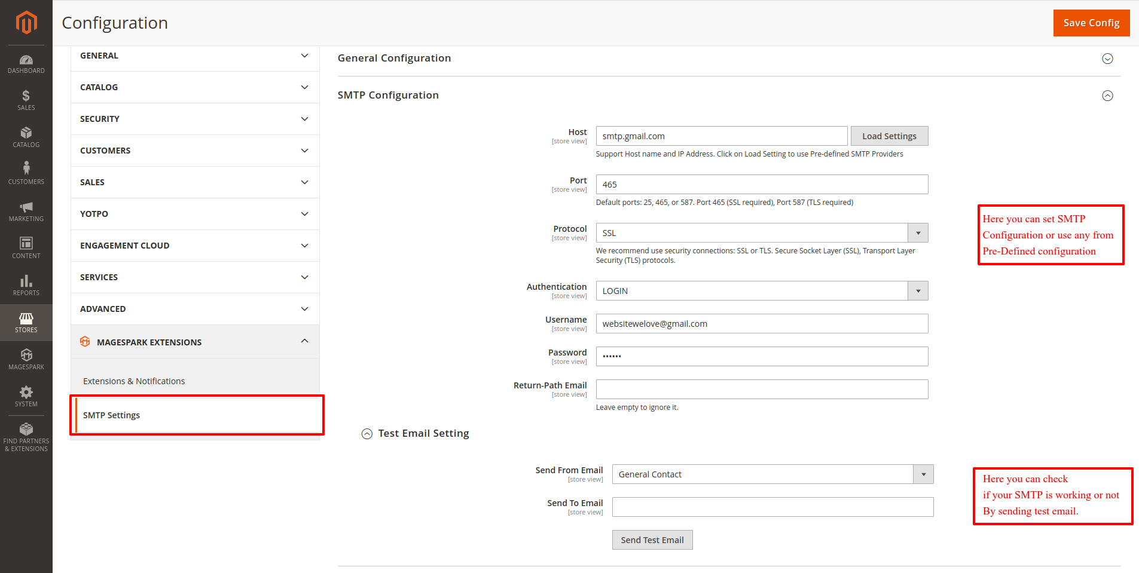The height and width of the screenshot is (573, 1139).
Task: Click the Return-Path Email input field
Action: point(762,390)
